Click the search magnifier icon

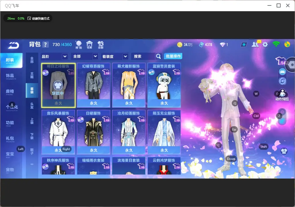click(x=158, y=56)
